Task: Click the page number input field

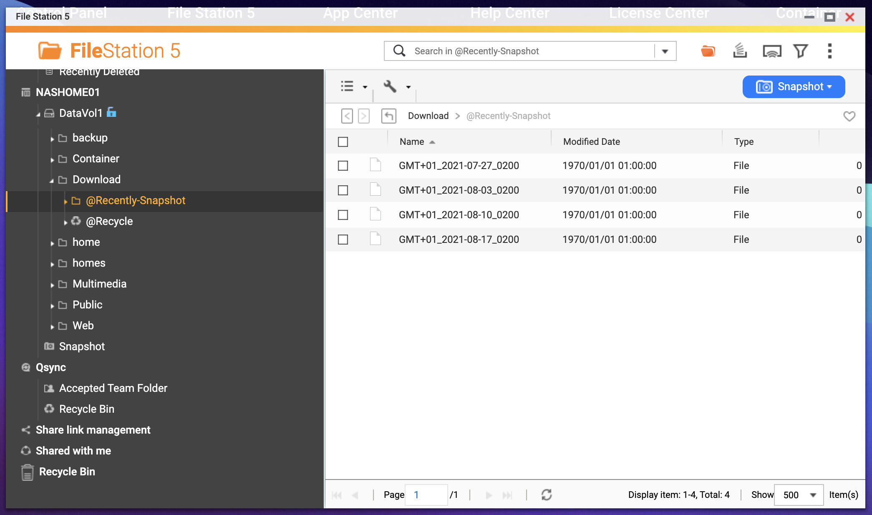Action: [426, 495]
